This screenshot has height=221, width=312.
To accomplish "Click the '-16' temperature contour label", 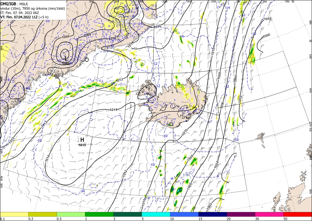I will coord(147,9).
